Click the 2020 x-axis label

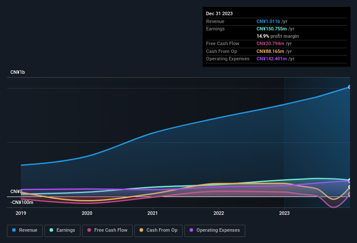(x=87, y=213)
